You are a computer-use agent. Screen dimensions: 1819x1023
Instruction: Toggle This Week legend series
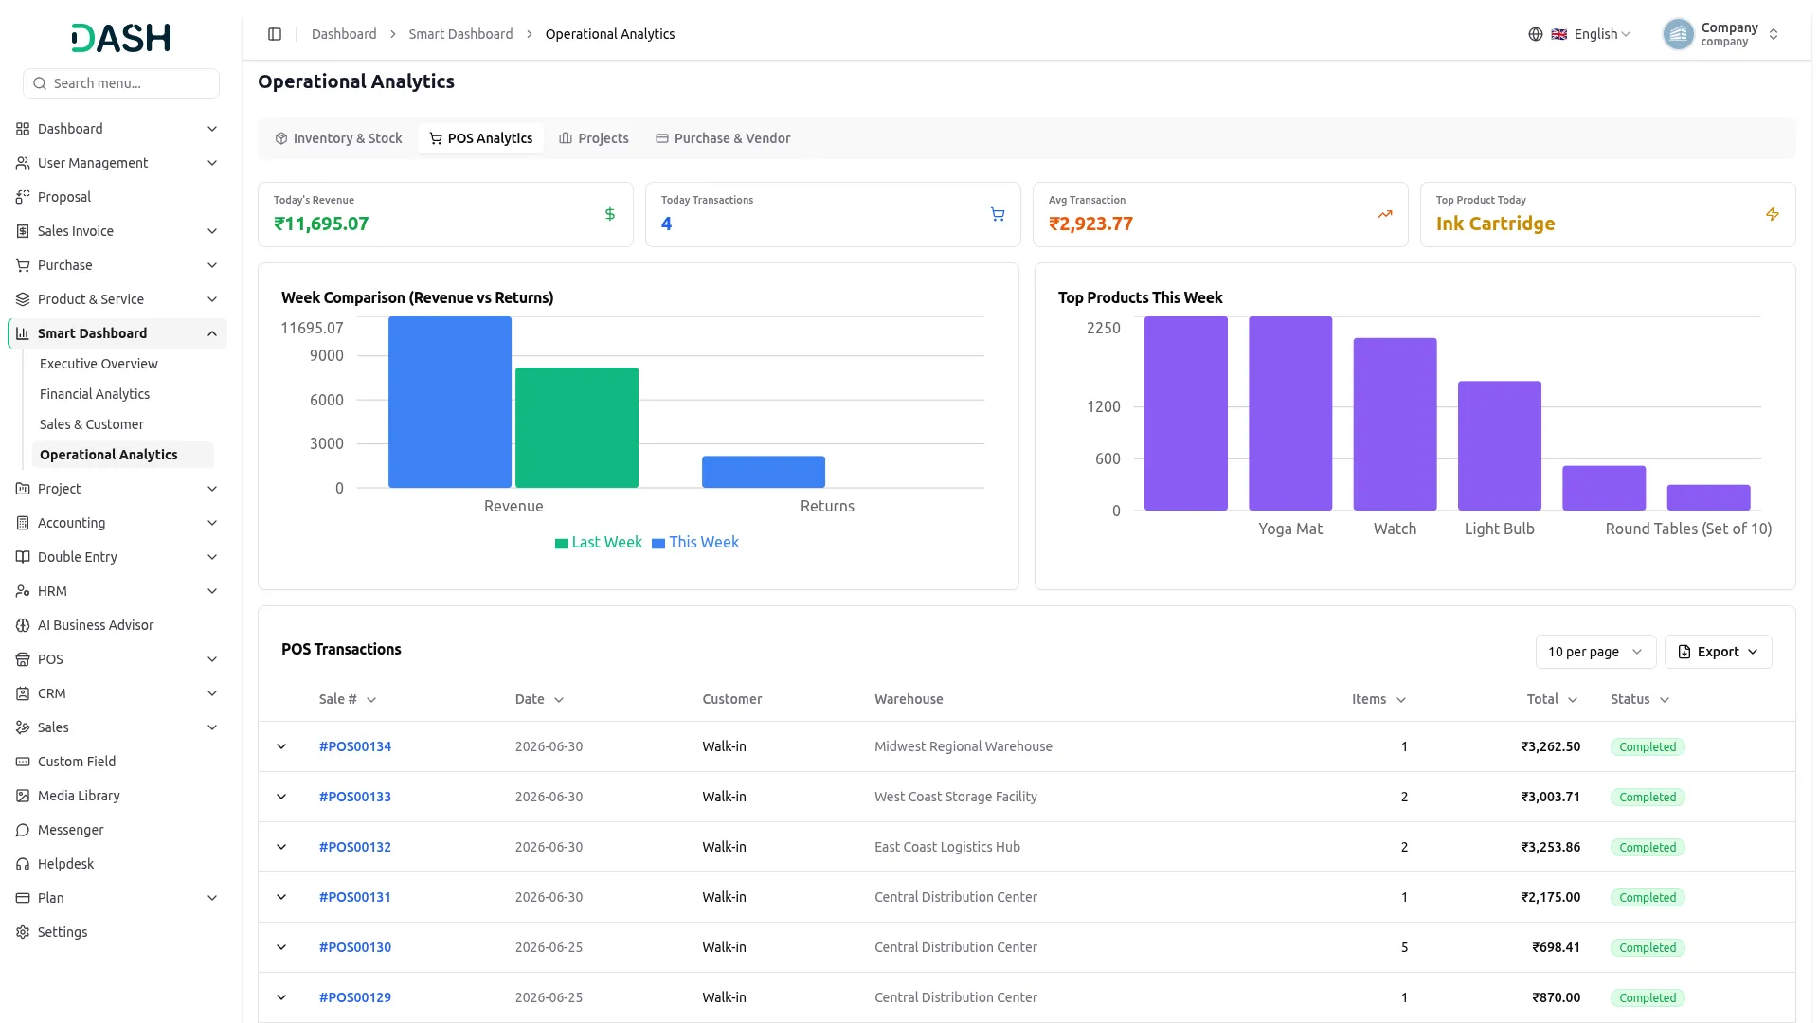(695, 542)
